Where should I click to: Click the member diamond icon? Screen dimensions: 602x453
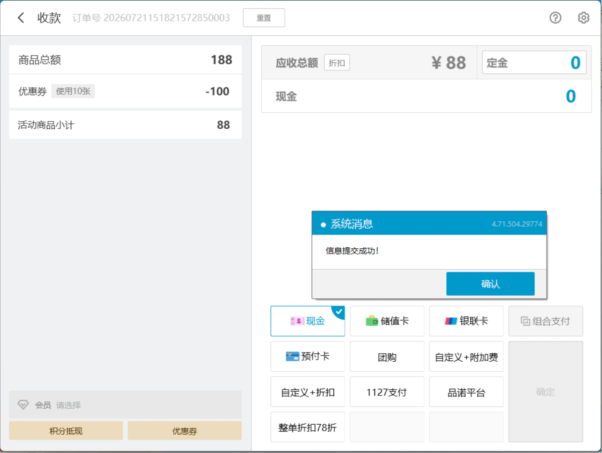click(23, 405)
